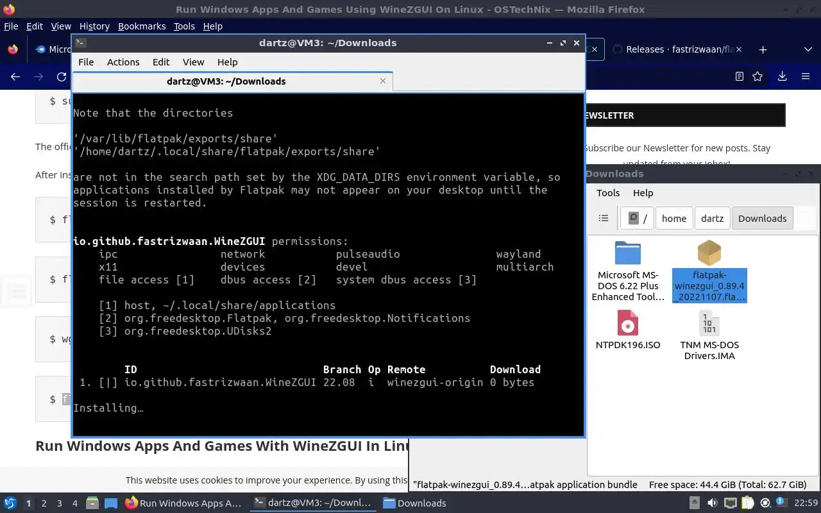The height and width of the screenshot is (513, 821).
Task: Click the update notifier tray icon
Action: tap(765, 503)
